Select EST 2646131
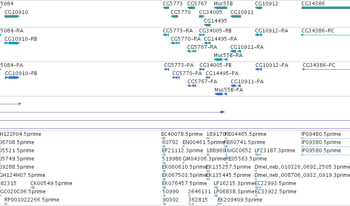This screenshot has width=350, height=206. point(199,192)
